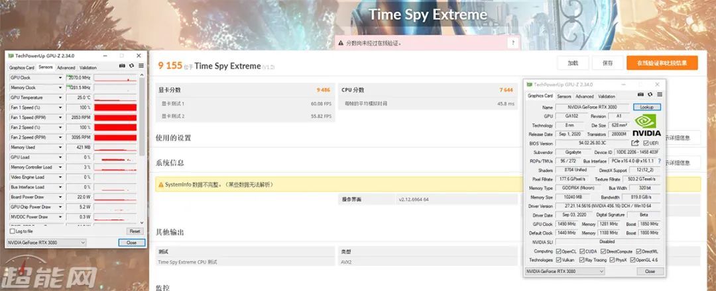Click the 加载 button in 3DMark

pos(573,63)
